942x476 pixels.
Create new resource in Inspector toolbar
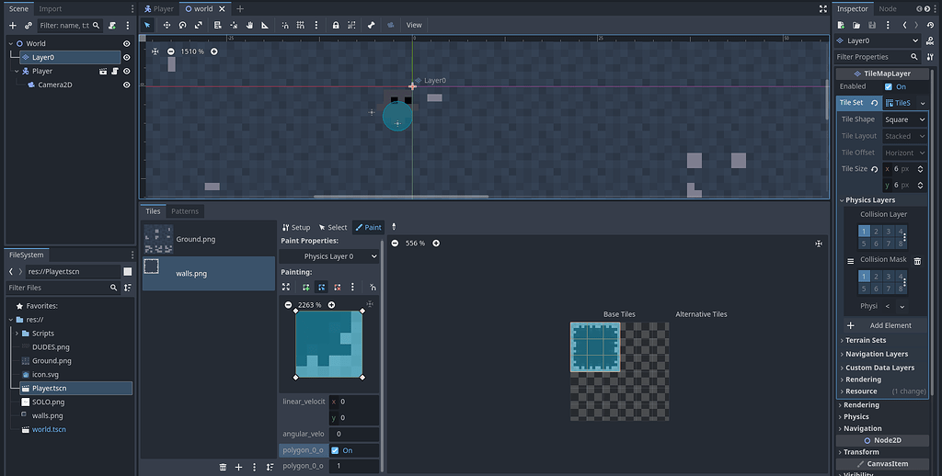point(841,25)
